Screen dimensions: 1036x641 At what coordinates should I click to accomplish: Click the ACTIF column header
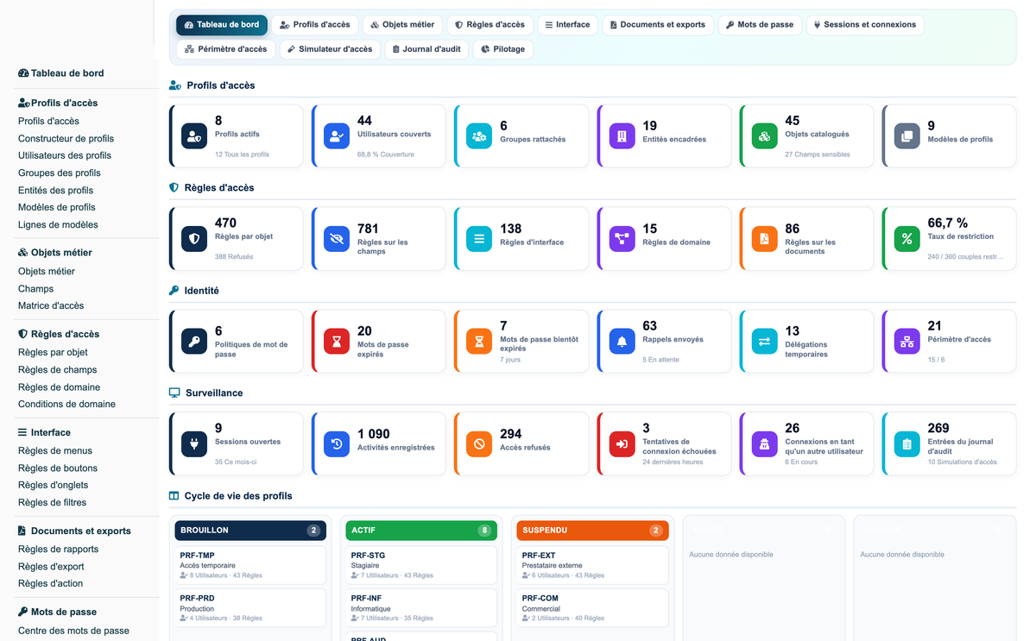tap(421, 531)
